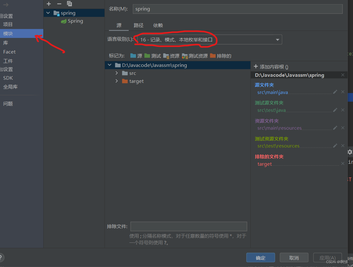Screen dimensions: 353x267
Task: Mark folder as 资源 (resources)
Action: click(171, 56)
